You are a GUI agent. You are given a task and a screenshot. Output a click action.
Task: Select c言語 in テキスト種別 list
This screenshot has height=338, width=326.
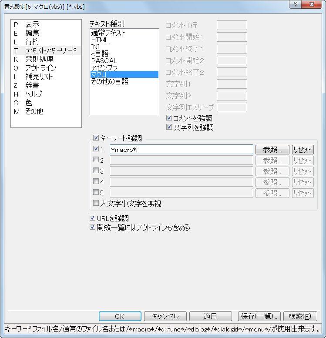(100, 54)
